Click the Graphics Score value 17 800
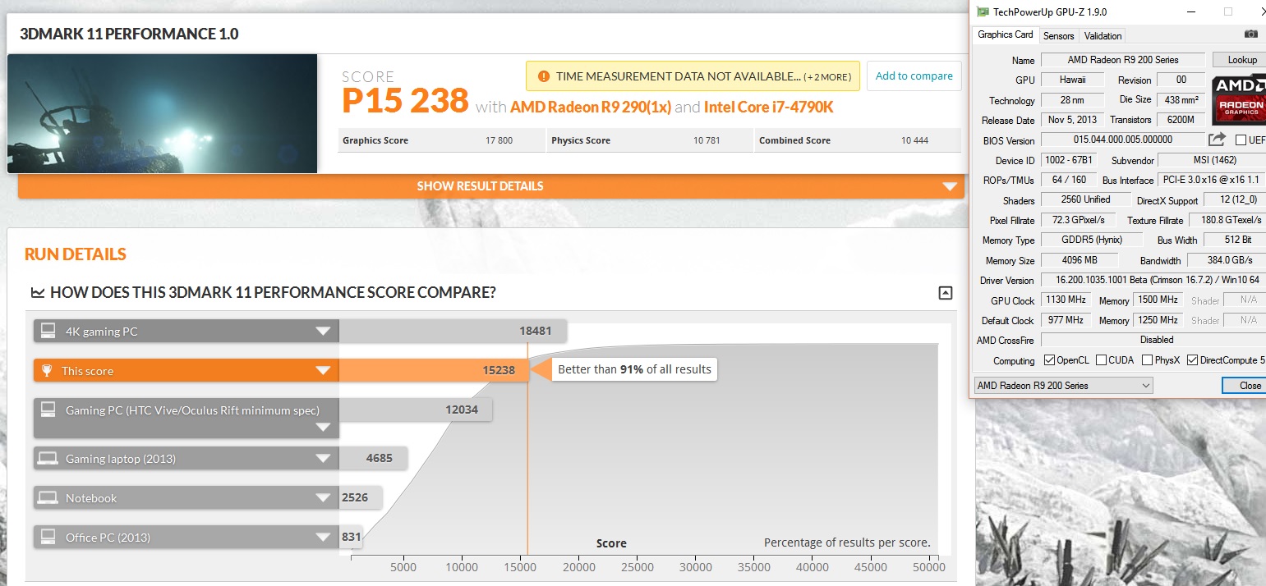The image size is (1266, 586). click(499, 140)
